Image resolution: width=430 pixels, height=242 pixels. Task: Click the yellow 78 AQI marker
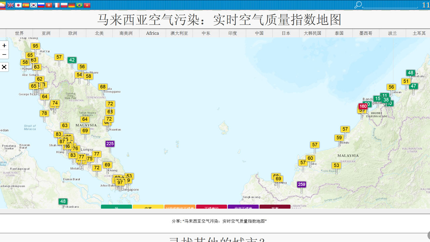tap(44, 113)
